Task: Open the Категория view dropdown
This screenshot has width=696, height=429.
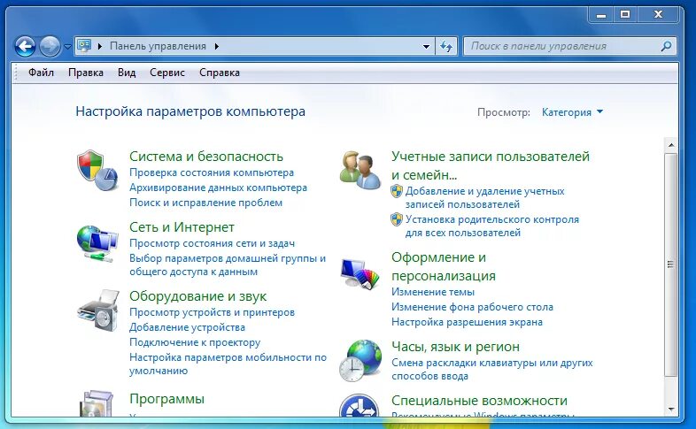Action: tap(572, 112)
